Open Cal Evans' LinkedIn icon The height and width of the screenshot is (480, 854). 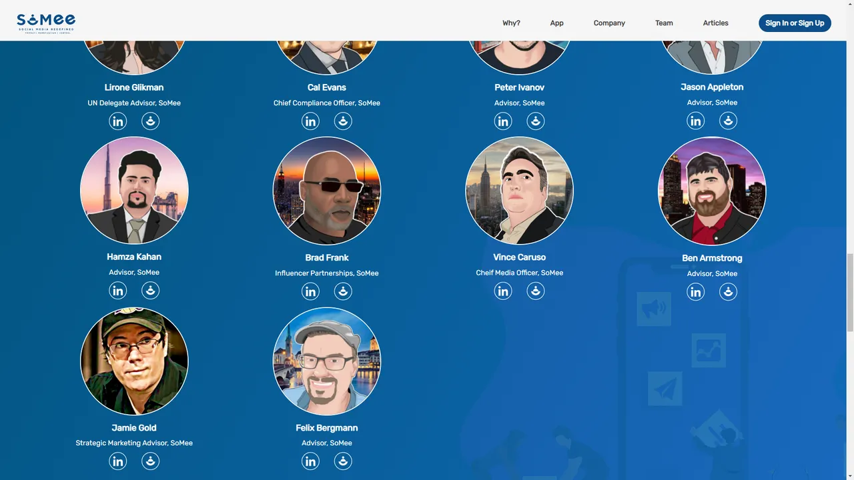point(310,121)
